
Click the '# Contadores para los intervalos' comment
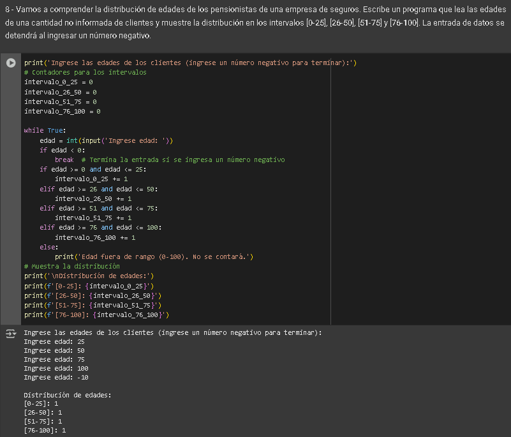(x=85, y=72)
